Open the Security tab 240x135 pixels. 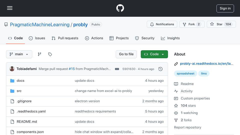(x=145, y=38)
